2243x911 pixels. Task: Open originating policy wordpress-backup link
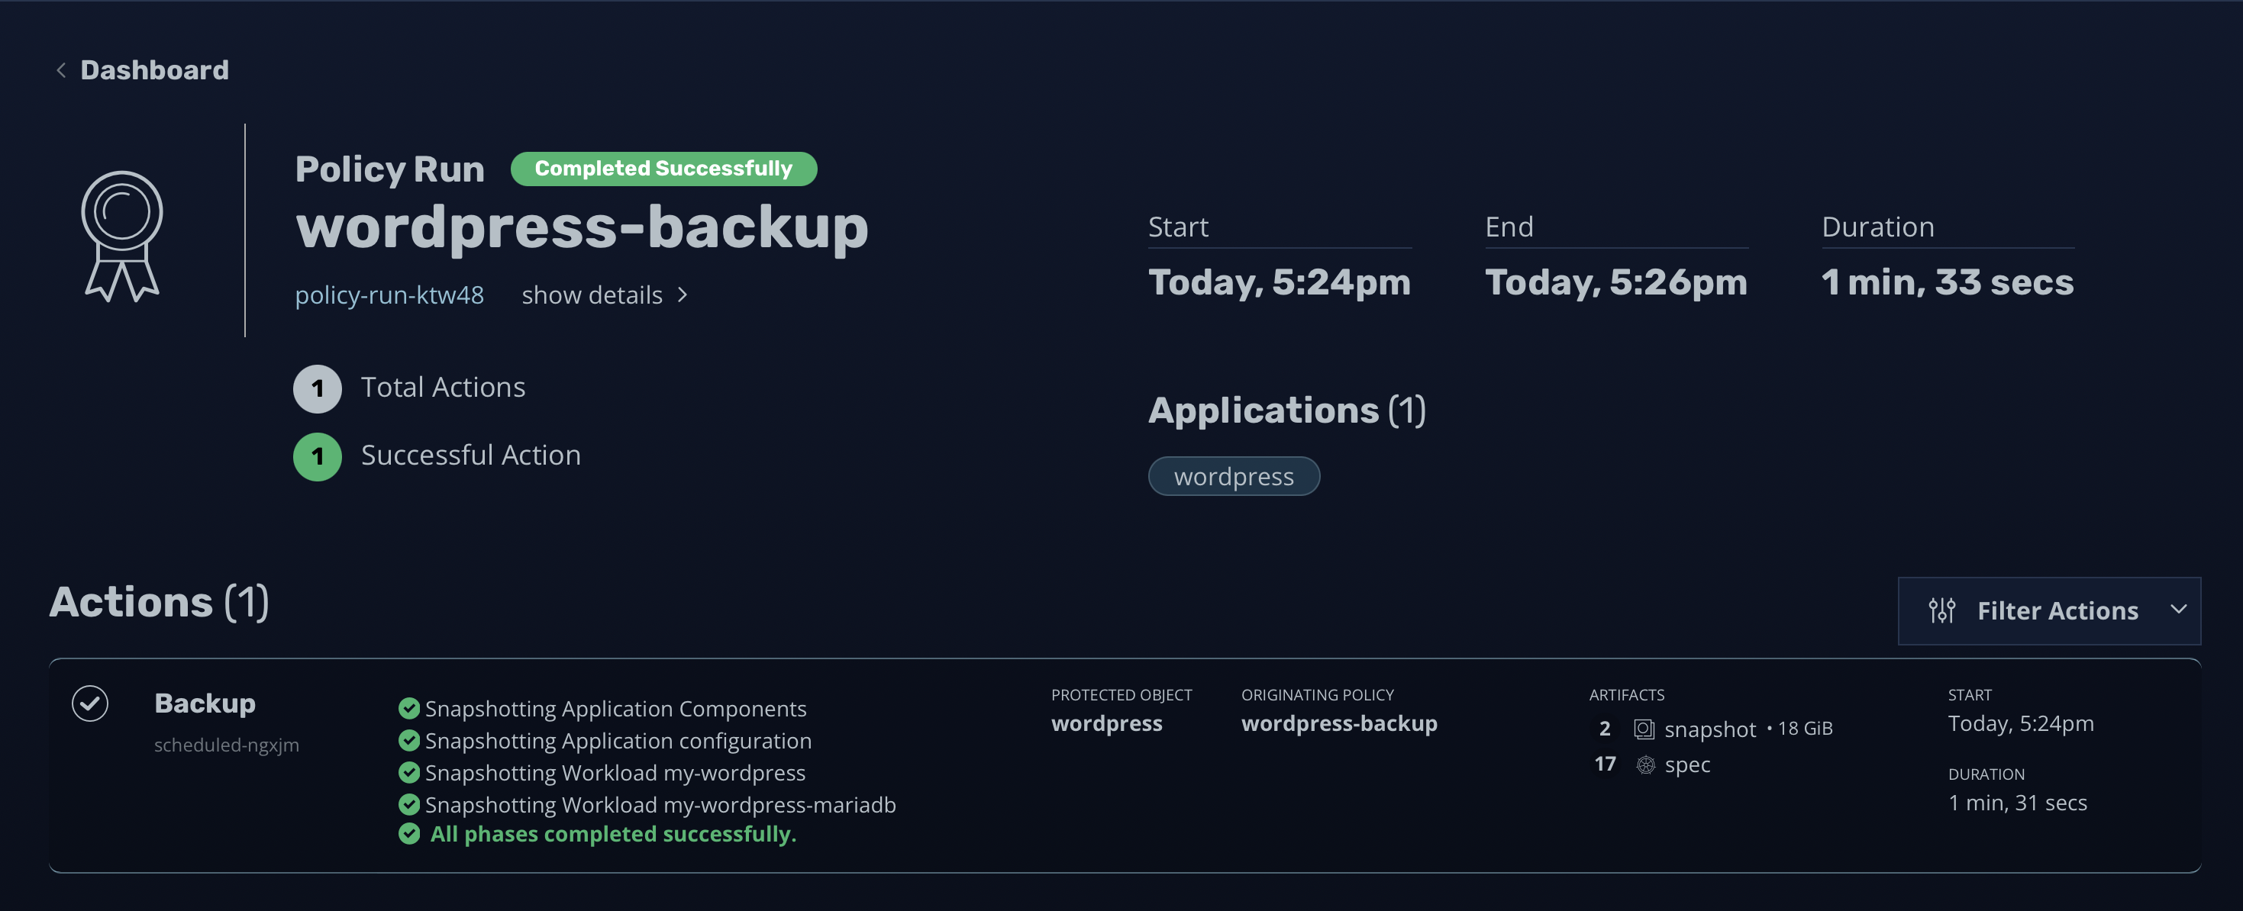1338,723
